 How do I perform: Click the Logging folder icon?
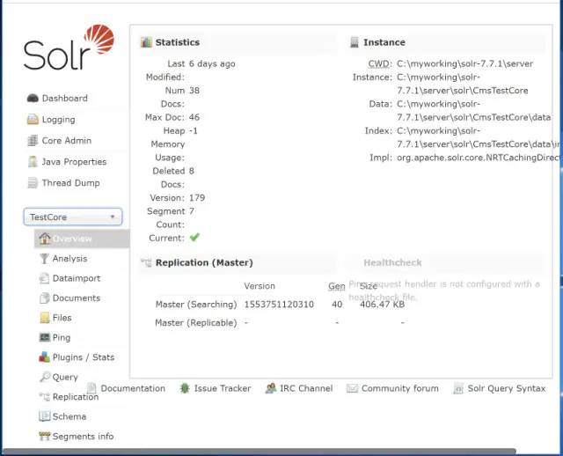coord(33,120)
